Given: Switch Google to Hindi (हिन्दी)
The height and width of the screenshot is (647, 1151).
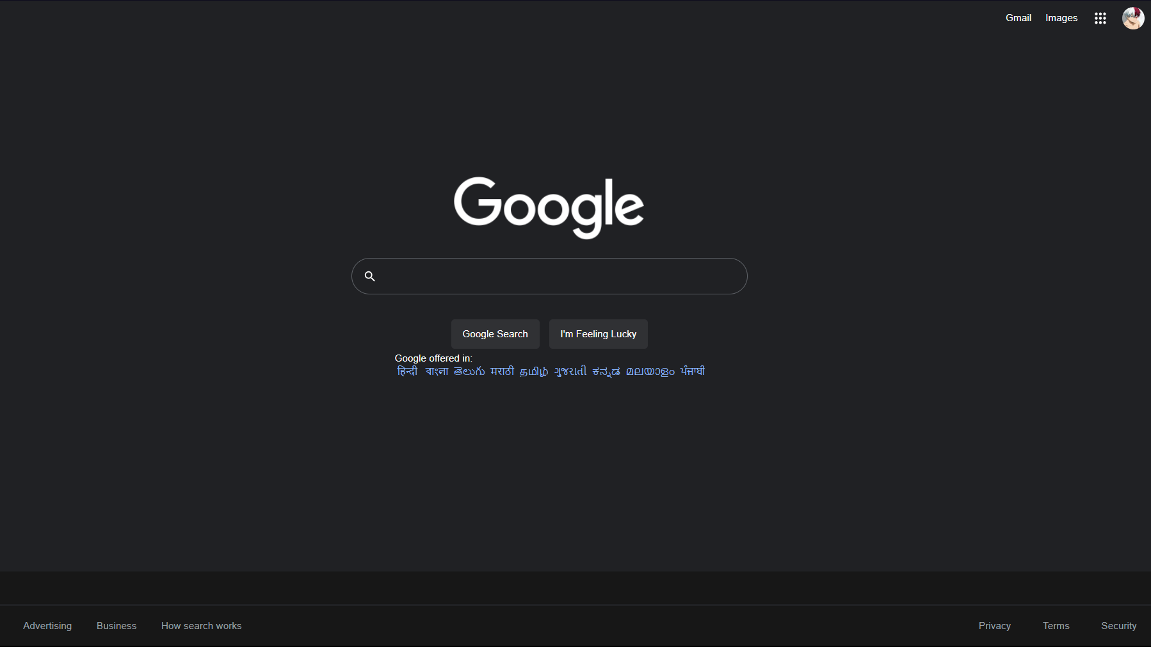Looking at the screenshot, I should point(407,371).
